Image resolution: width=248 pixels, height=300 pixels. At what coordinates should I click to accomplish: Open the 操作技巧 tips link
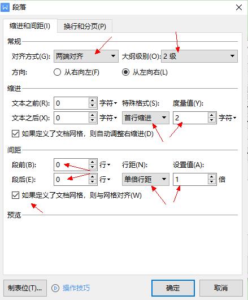(76, 288)
